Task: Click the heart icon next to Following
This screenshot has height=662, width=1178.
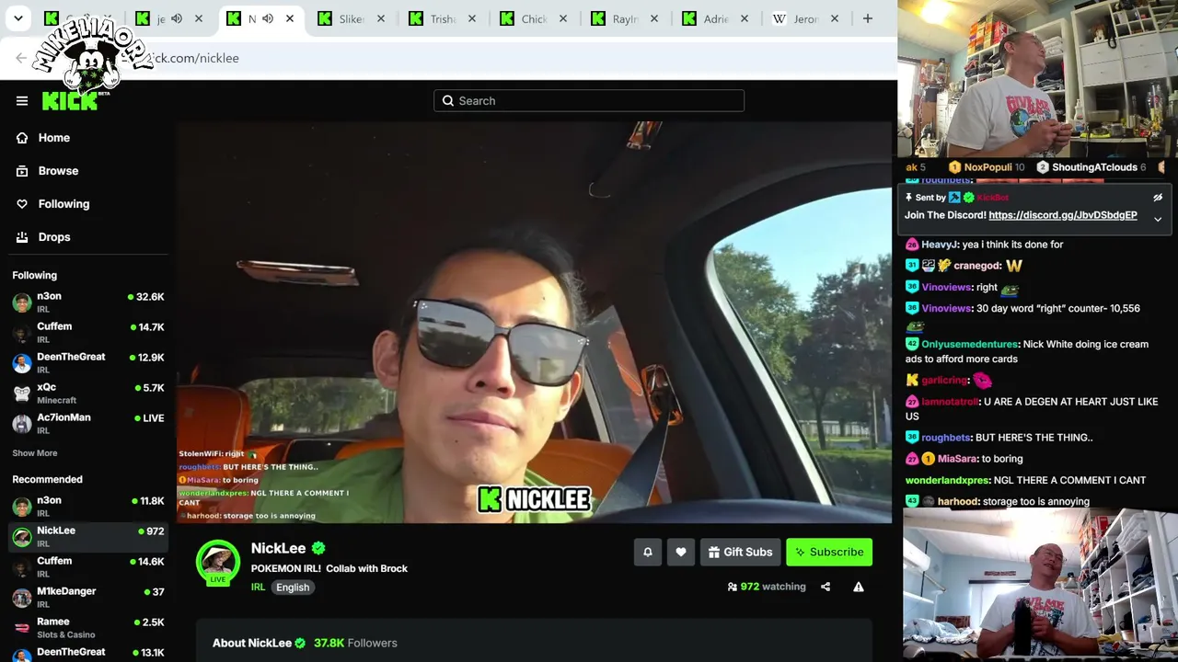Action: pyautogui.click(x=22, y=204)
